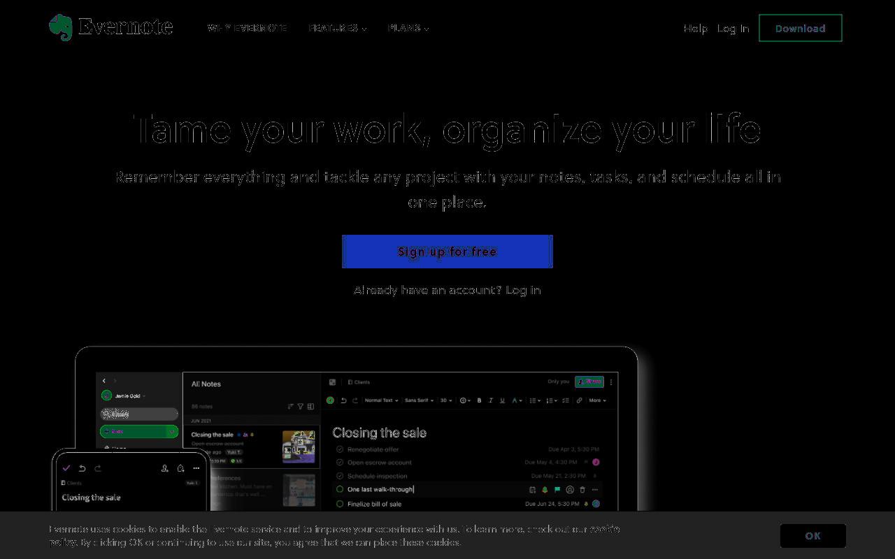The width and height of the screenshot is (895, 559).
Task: Click the redo arrow in editor toolbar
Action: (355, 400)
